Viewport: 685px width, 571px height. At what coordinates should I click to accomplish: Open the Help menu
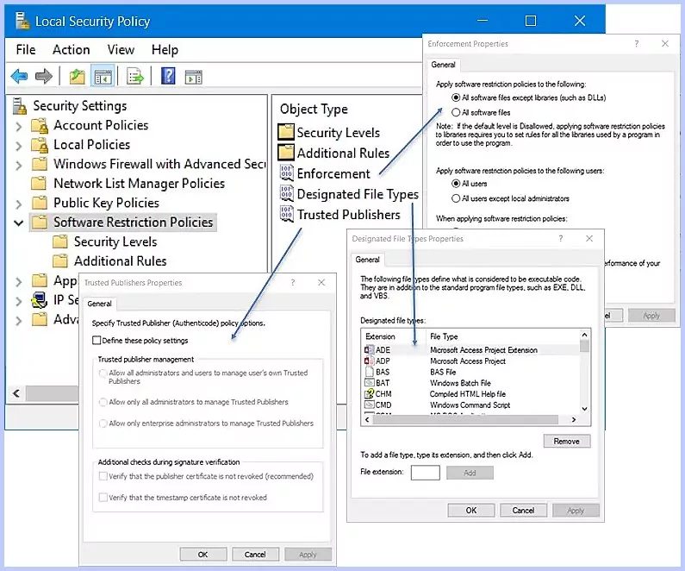[x=165, y=50]
